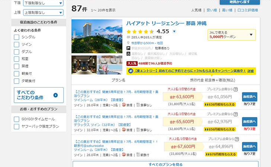271x167 pixels.
Task: Click the 朝食付 meal icon in 67,600円 plan
Action: click(x=138, y=155)
